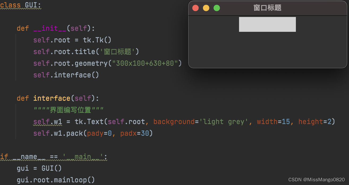Click the 'width=15' argument
The image size is (349, 185).
pos(273,122)
